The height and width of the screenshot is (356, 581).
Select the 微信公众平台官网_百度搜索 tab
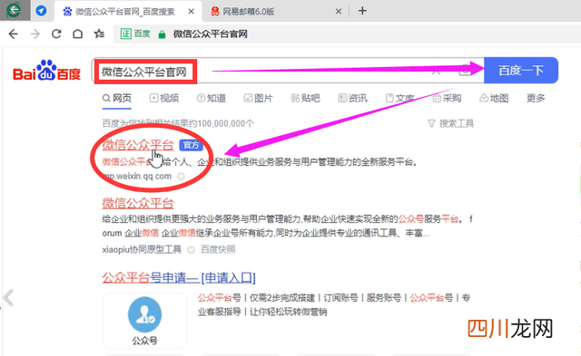128,12
